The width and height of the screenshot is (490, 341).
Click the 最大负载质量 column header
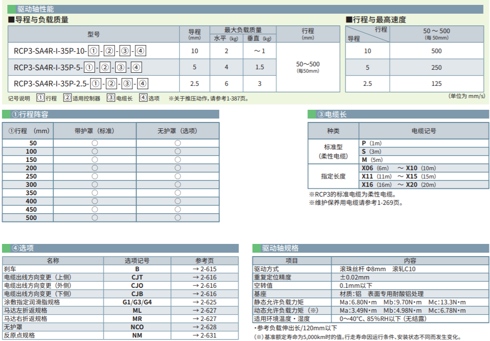tap(243, 30)
